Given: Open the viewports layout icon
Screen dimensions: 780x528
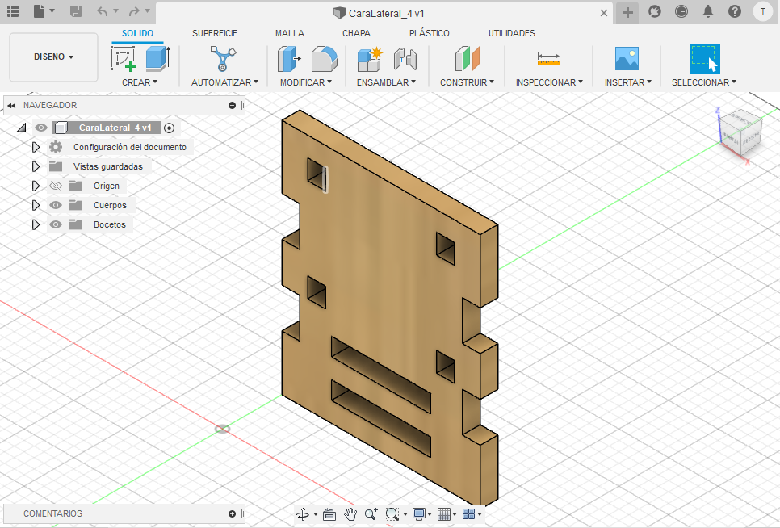Looking at the screenshot, I should [468, 514].
